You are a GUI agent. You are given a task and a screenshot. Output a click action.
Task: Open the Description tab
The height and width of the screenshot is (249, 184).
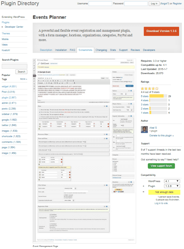[x=46, y=50]
